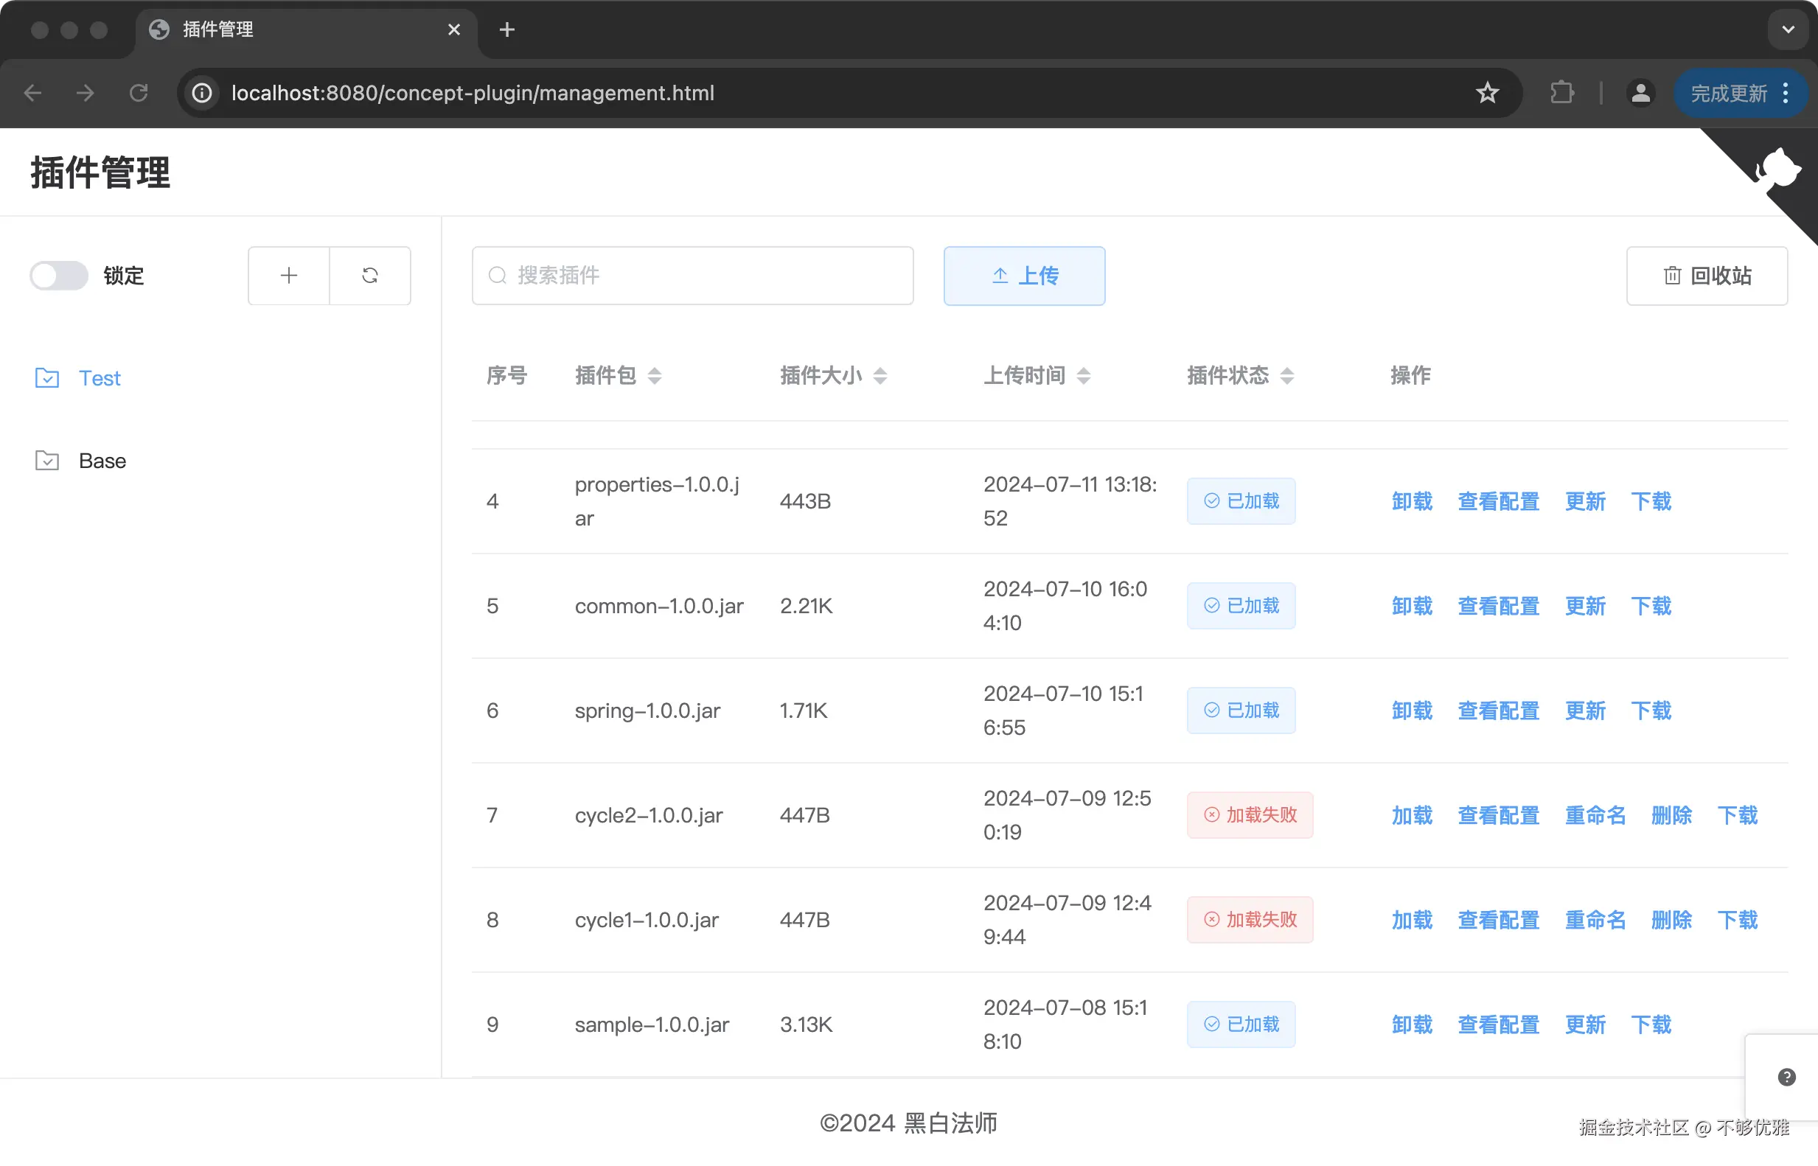Click the browser profile avatar icon
The width and height of the screenshot is (1818, 1166).
pos(1640,93)
